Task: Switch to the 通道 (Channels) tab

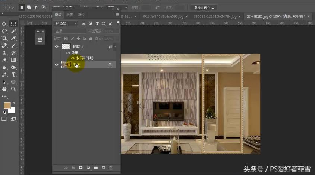Action: coord(70,14)
